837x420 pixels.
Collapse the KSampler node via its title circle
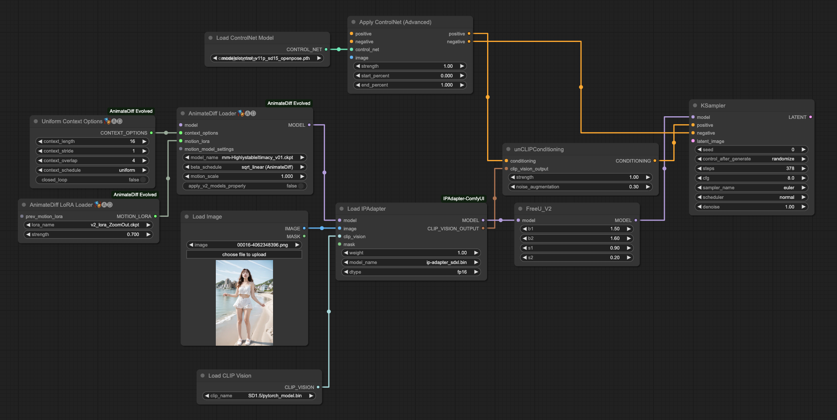[695, 105]
